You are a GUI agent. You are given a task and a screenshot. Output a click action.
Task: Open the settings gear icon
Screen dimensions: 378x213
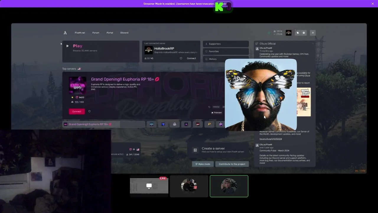pyautogui.click(x=304, y=33)
